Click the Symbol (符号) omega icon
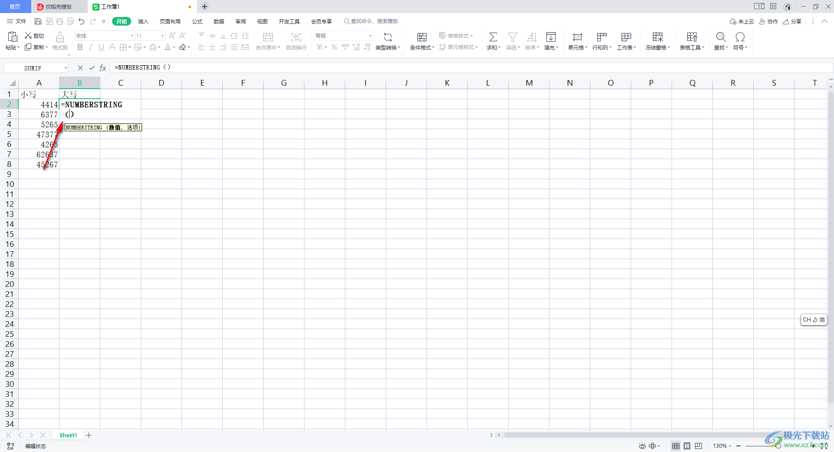Screen dimensions: 834x452 (x=740, y=37)
